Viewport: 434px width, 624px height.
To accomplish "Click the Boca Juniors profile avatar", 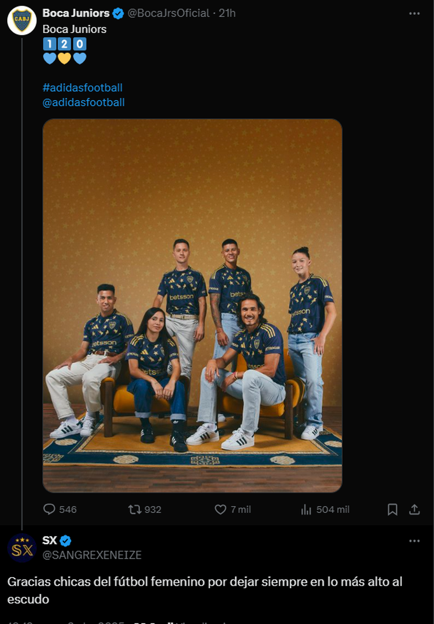I will (x=22, y=20).
